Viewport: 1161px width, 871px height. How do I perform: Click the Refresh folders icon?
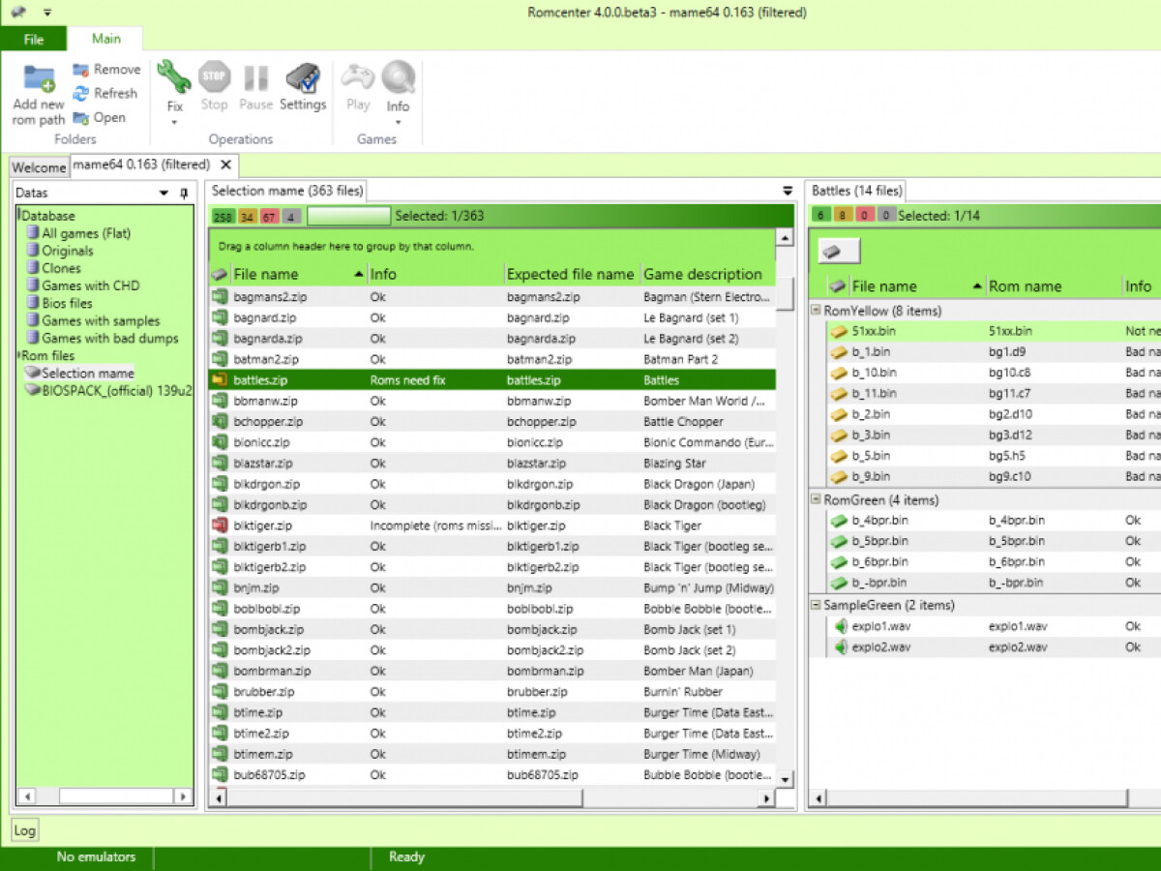tap(81, 94)
